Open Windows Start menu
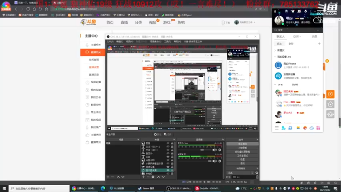The height and width of the screenshot is (192, 341). tap(4, 188)
